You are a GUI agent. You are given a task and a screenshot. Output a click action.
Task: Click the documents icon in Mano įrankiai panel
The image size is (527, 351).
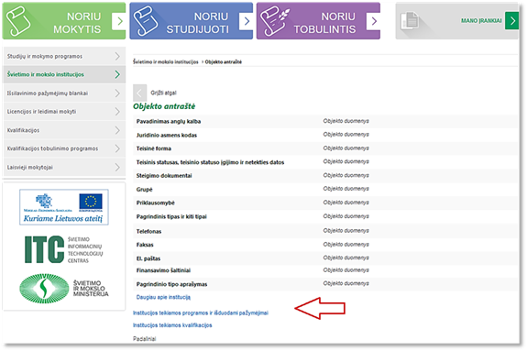[410, 21]
